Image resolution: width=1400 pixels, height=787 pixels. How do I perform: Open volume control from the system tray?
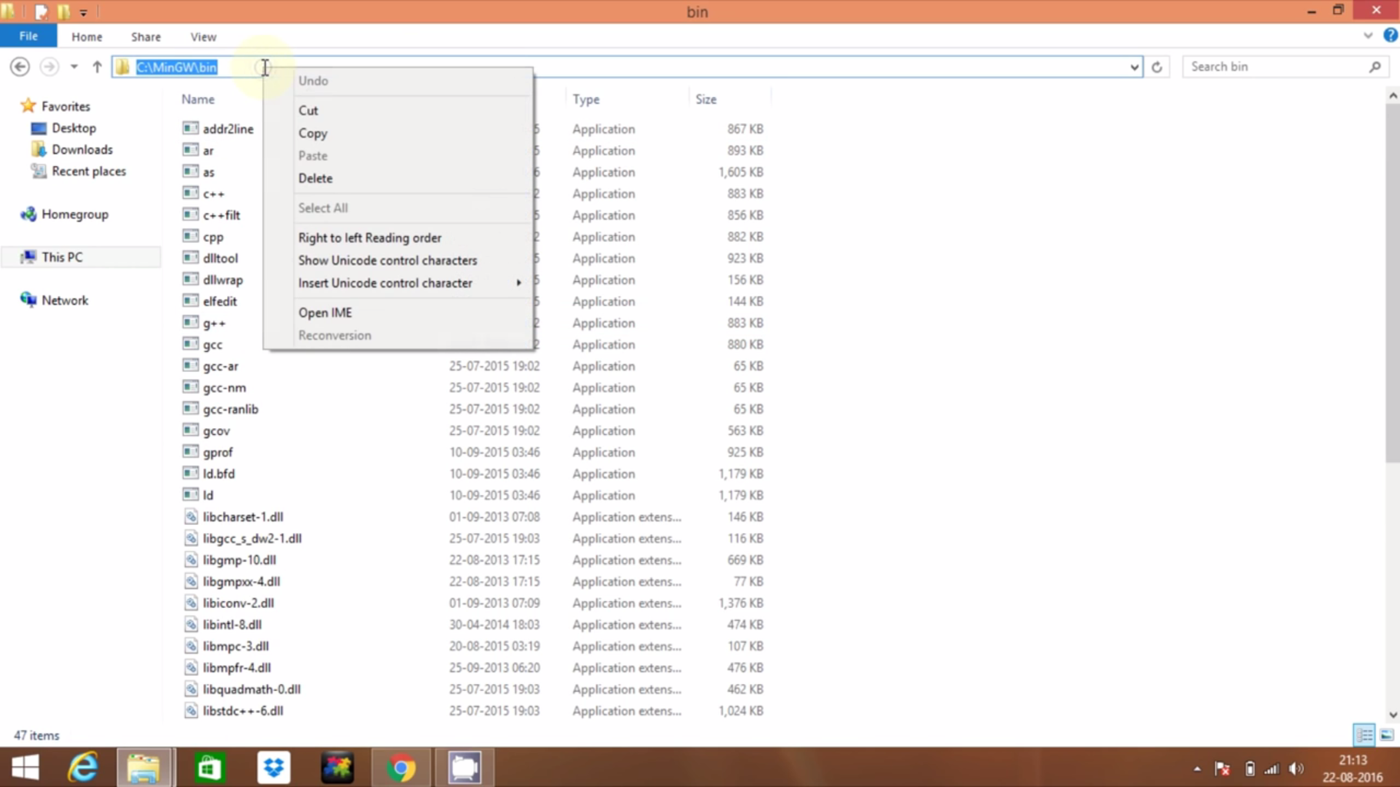click(1297, 768)
